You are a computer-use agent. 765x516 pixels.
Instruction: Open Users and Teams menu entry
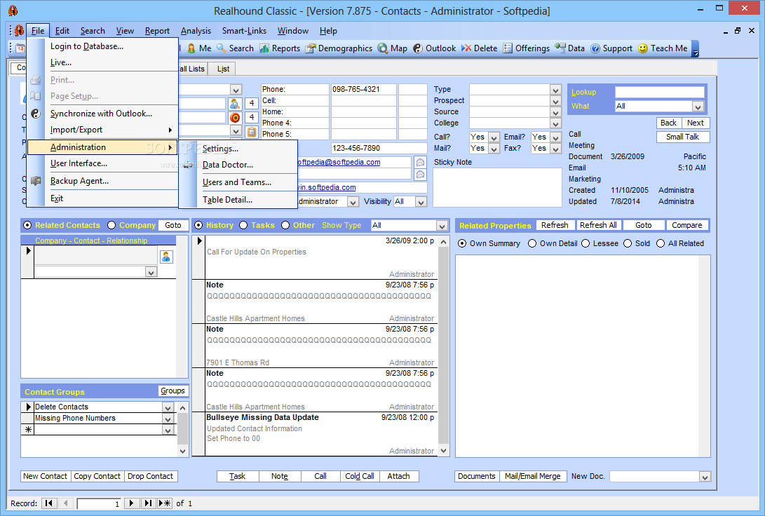point(237,182)
